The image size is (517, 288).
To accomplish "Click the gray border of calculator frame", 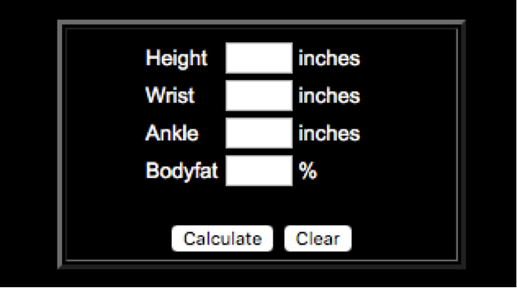I will 261,23.
